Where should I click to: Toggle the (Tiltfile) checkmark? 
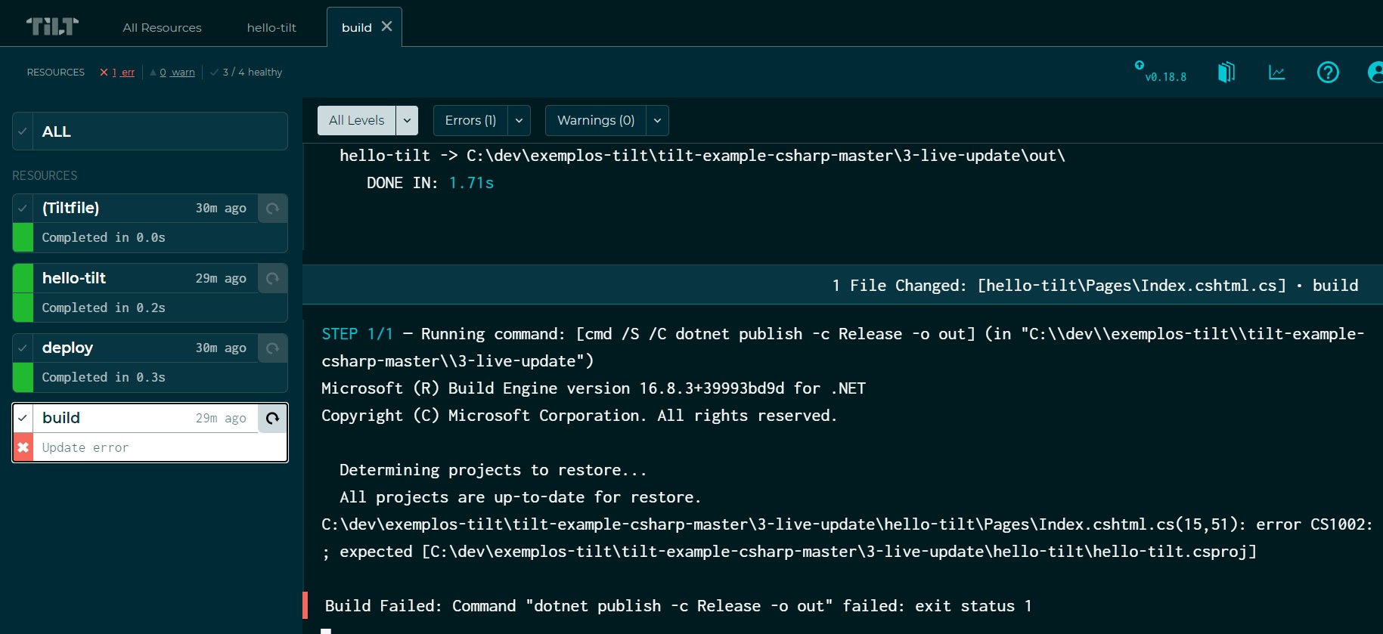pyautogui.click(x=23, y=208)
